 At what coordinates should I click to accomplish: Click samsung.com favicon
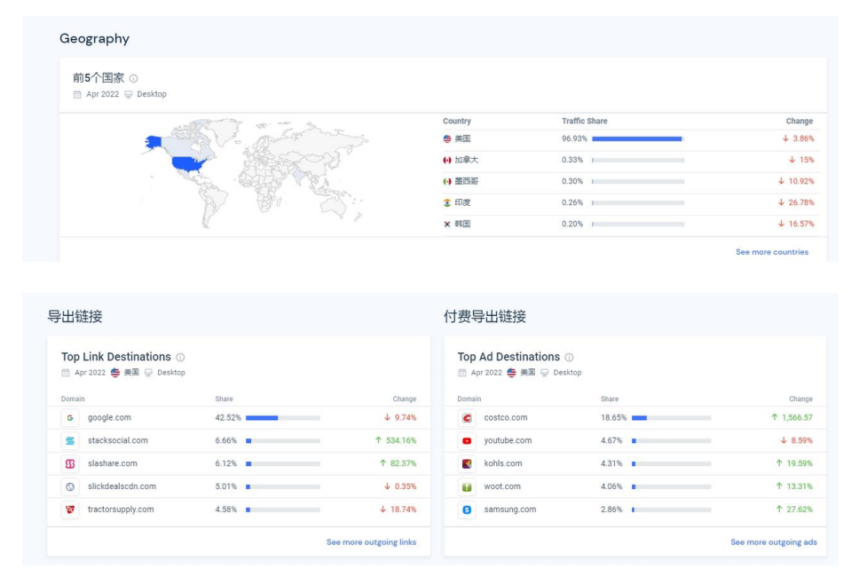pyautogui.click(x=467, y=510)
